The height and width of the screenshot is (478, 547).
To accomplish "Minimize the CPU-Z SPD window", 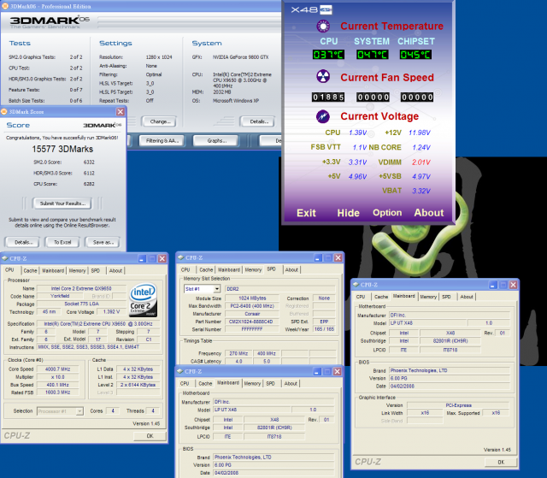I will (318, 258).
